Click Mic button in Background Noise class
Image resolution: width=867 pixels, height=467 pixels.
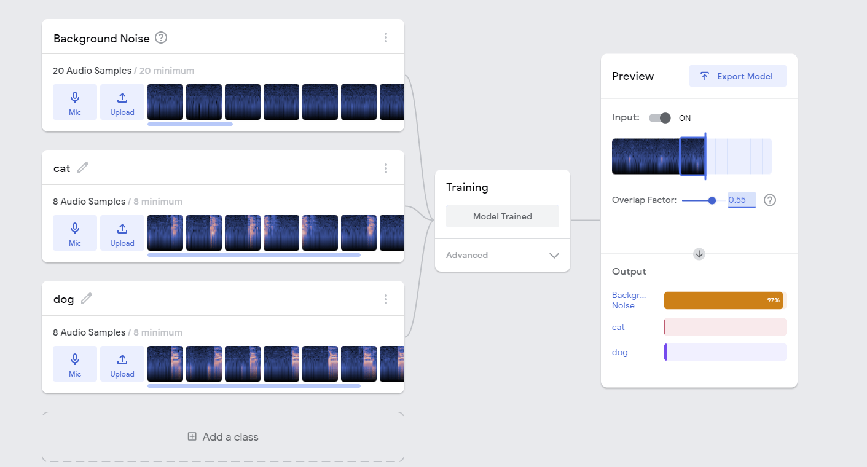point(75,102)
